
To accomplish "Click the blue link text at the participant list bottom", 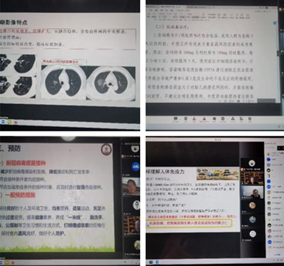I will point(277,255).
